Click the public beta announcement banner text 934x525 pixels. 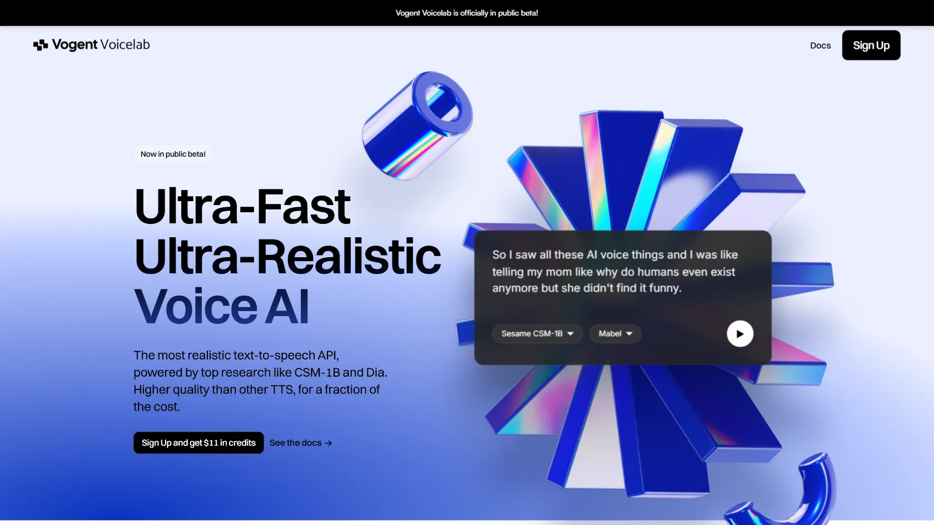tap(467, 13)
